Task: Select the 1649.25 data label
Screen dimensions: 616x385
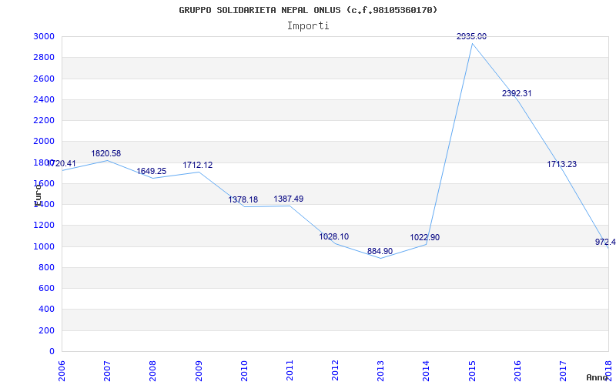Action: (152, 171)
